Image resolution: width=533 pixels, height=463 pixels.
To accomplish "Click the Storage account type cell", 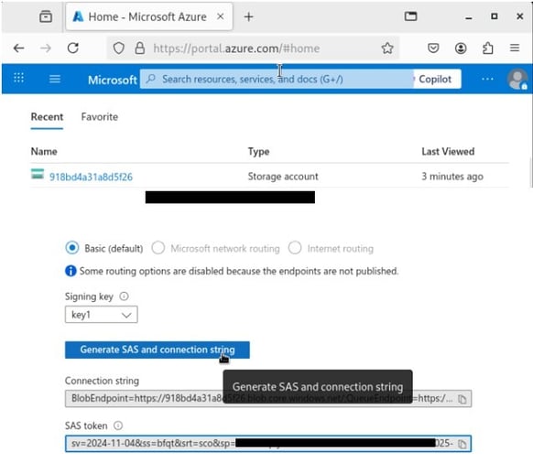I will 283,177.
